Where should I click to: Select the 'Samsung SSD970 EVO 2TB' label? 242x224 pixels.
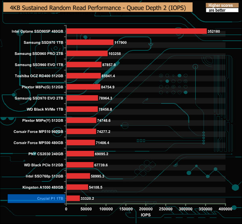pyautogui.click(x=39, y=98)
